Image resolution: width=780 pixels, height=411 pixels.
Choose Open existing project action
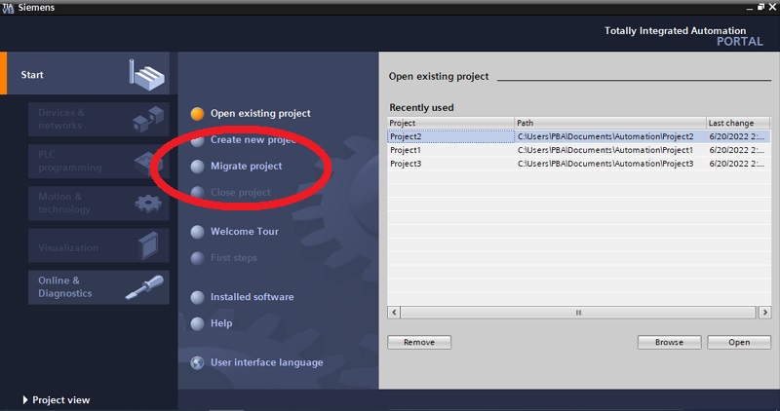(260, 113)
